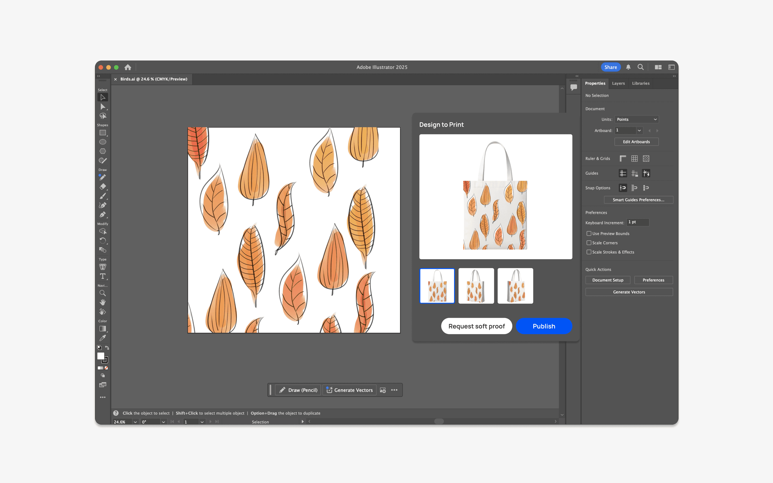Select the Rectangle shape tool
The image size is (773, 483).
pos(103,133)
